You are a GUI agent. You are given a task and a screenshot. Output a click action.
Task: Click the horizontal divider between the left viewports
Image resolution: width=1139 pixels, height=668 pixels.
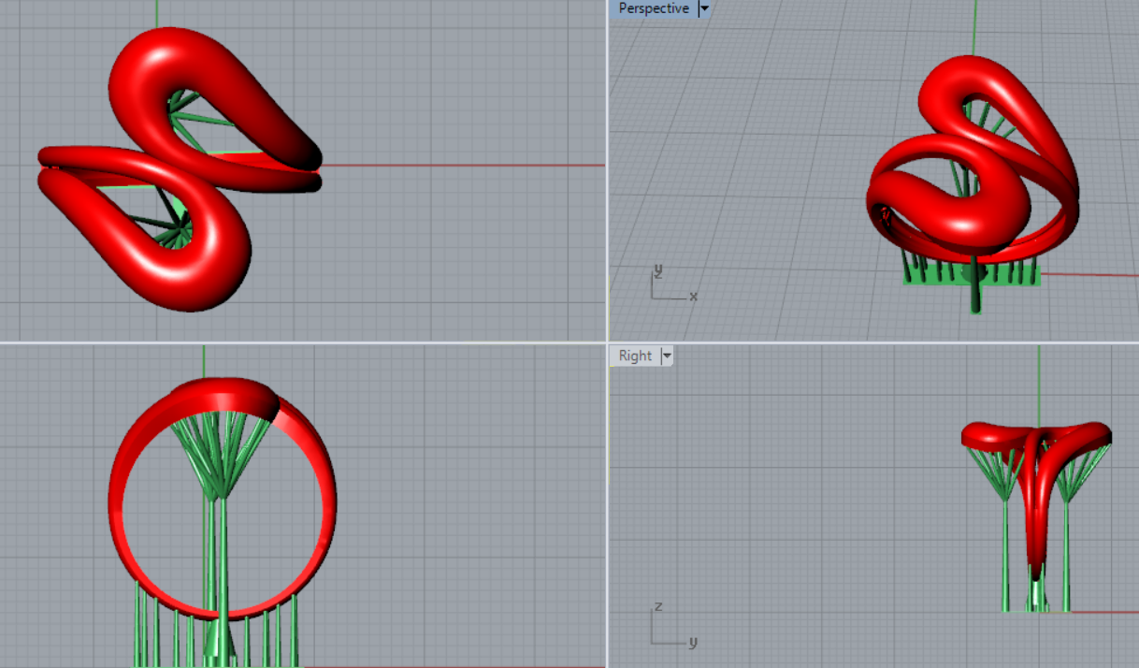click(299, 342)
